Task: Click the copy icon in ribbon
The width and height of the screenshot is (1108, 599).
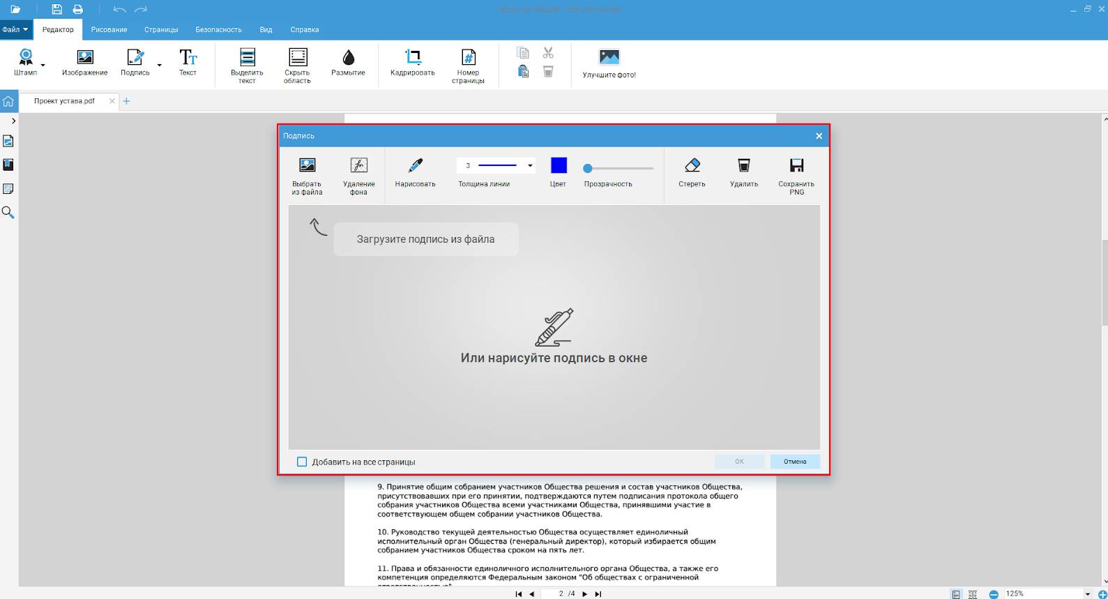Action: point(523,53)
